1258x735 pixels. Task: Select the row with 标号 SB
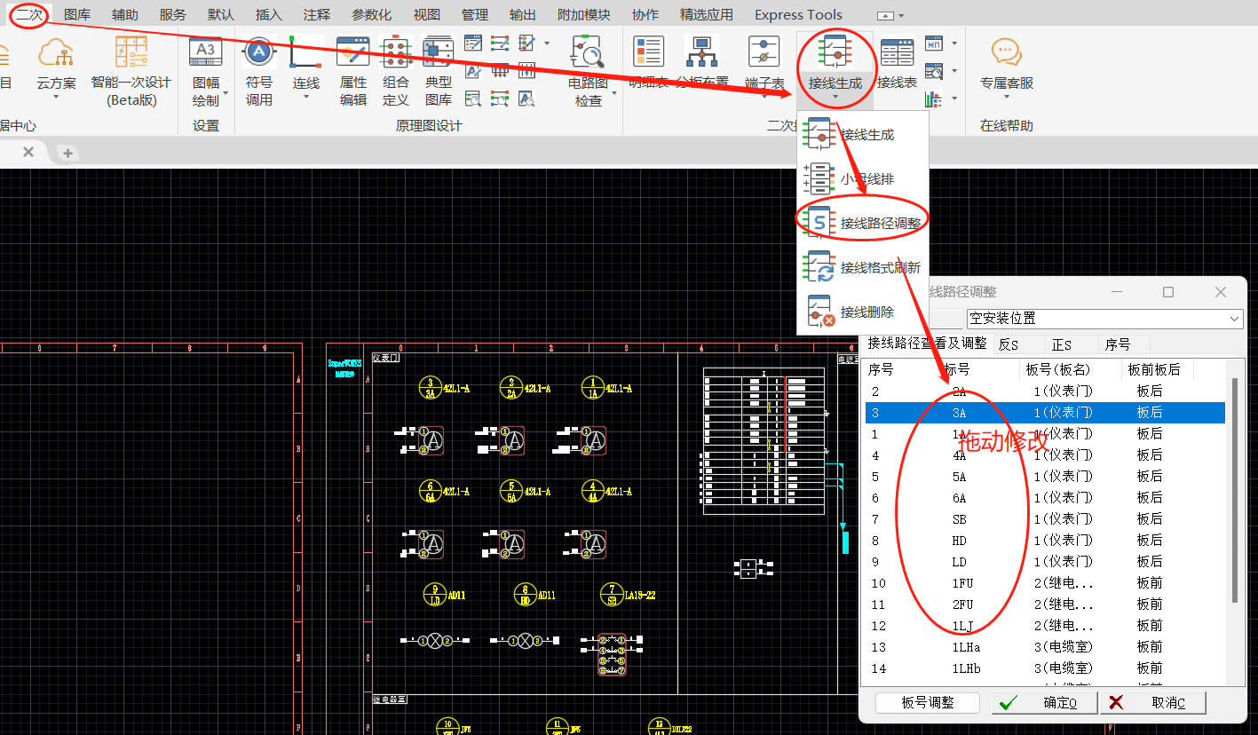click(x=1045, y=519)
